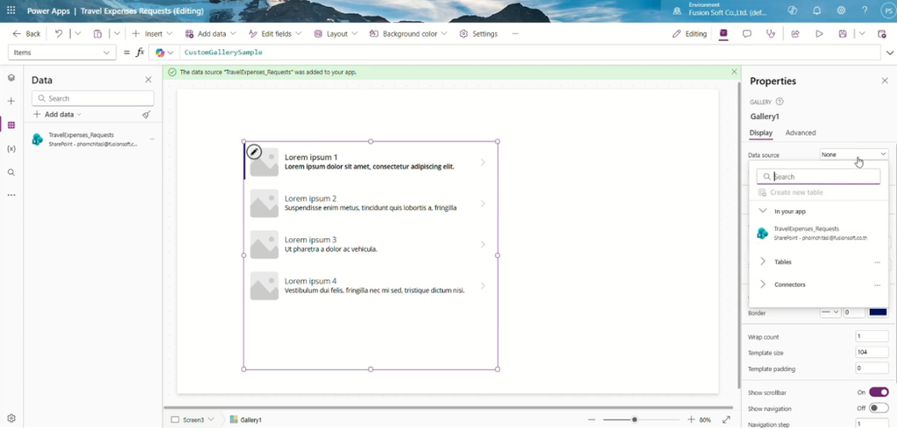Open the App checker stethoscope icon
Image resolution: width=897 pixels, height=428 pixels.
771,34
